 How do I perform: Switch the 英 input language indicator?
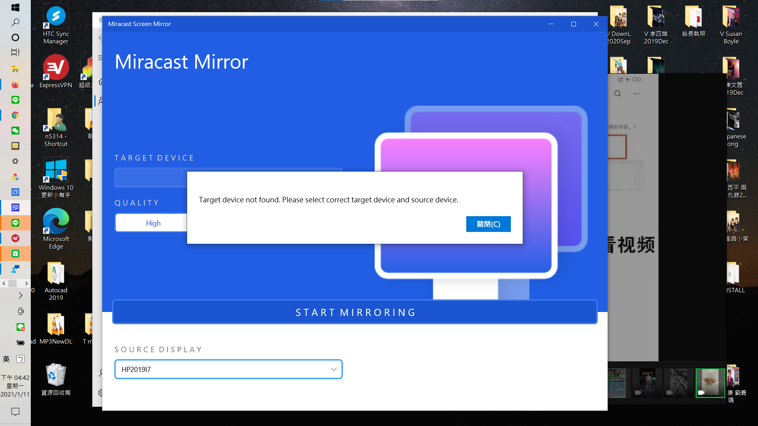point(6,359)
